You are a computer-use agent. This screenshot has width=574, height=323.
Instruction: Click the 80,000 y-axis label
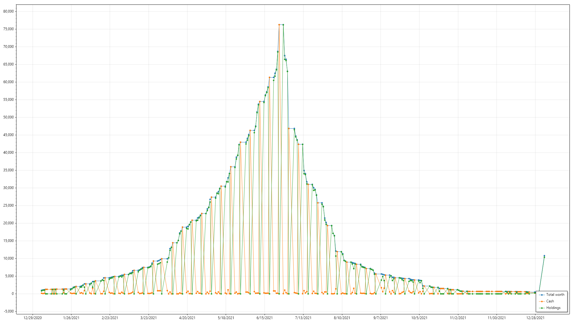pyautogui.click(x=8, y=11)
